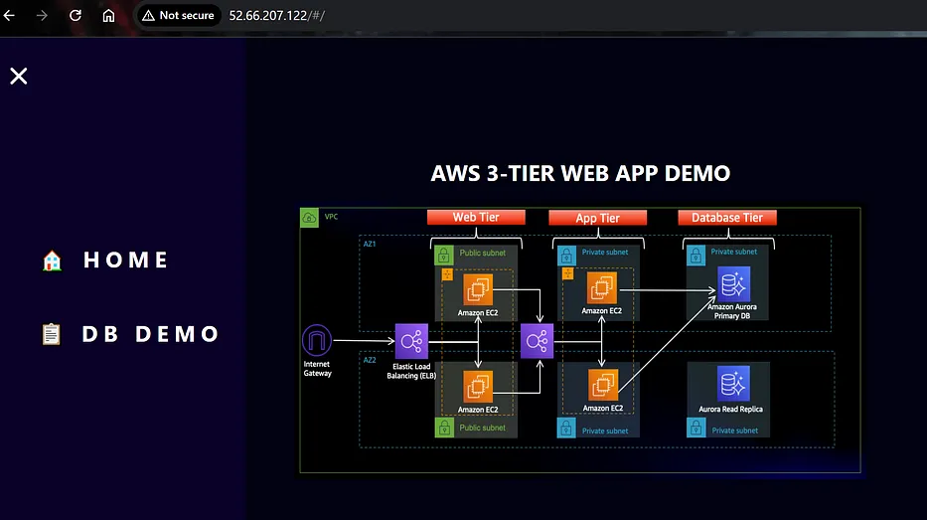Click the Elastic Load Balancing icon

411,341
